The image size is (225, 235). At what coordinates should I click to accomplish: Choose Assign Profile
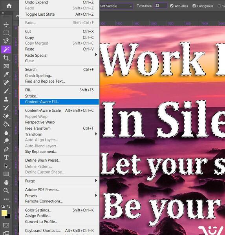pos(59,216)
